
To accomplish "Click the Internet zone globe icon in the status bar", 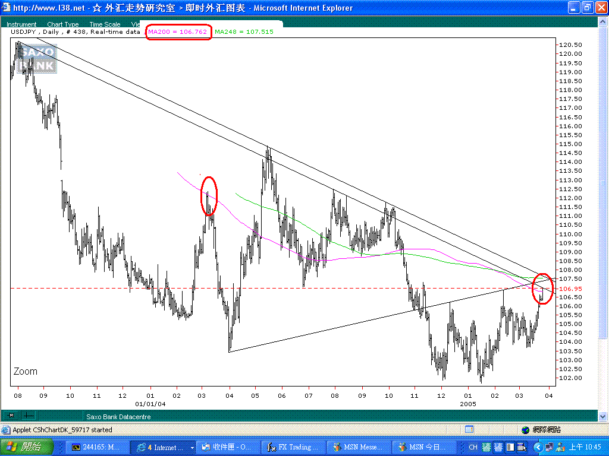I will 526,430.
